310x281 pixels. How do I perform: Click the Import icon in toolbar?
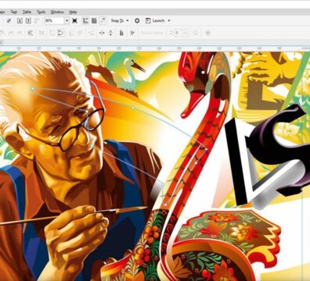(20, 20)
